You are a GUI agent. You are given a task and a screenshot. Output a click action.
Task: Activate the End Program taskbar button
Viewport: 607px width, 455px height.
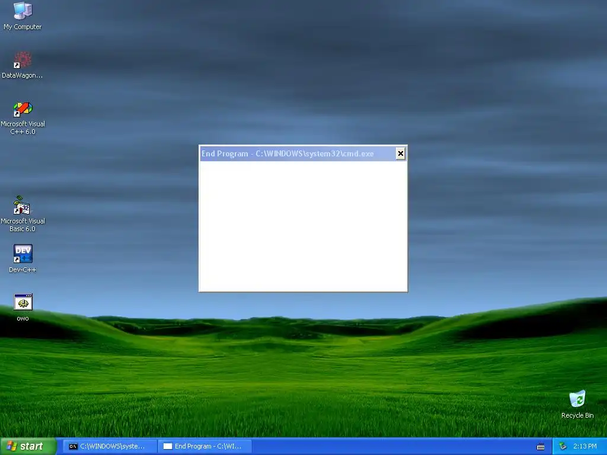205,446
